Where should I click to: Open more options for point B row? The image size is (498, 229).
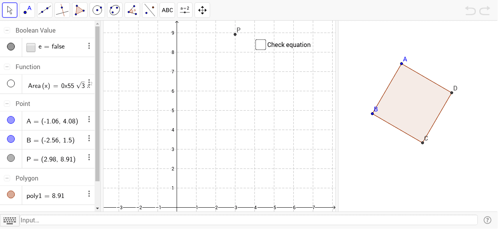(x=89, y=138)
